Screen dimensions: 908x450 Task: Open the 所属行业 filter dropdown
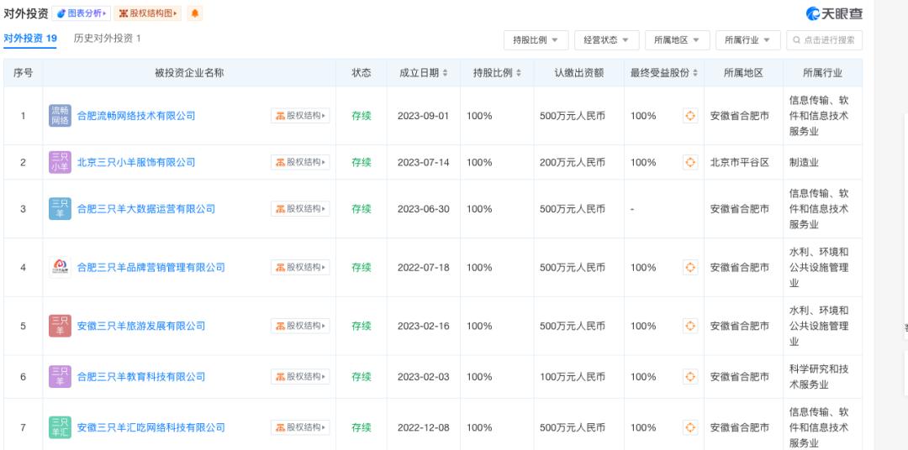coord(747,40)
